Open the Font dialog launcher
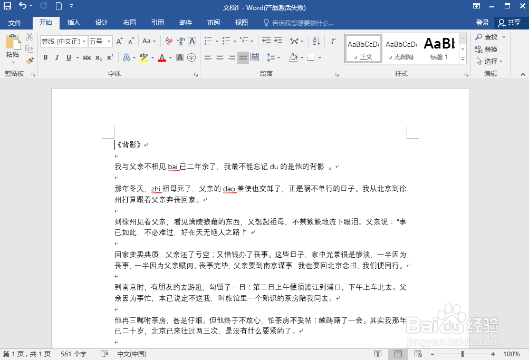The height and width of the screenshot is (360, 529). click(196, 74)
